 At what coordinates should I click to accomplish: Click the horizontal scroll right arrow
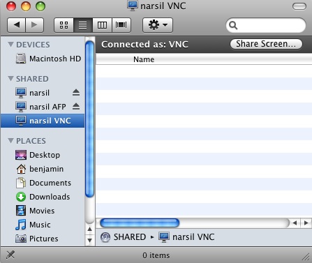306,223
